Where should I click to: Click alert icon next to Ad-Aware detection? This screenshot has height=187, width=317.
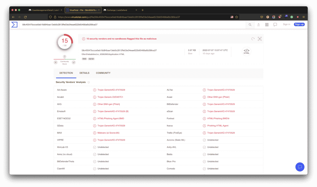(x=95, y=90)
